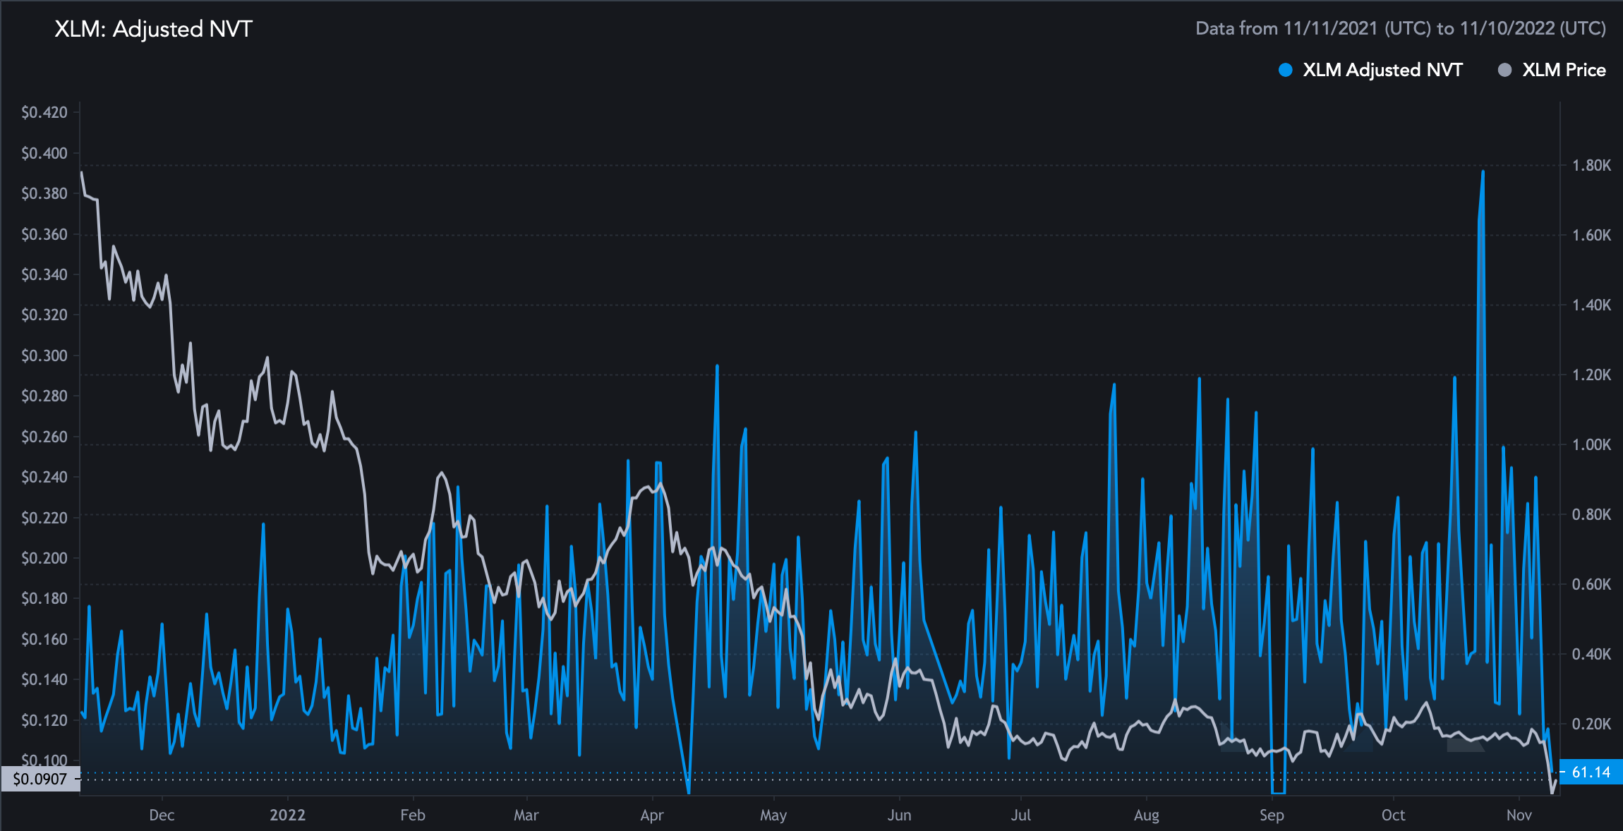Click the Dec label on the time axis
1623x831 pixels.
[162, 815]
